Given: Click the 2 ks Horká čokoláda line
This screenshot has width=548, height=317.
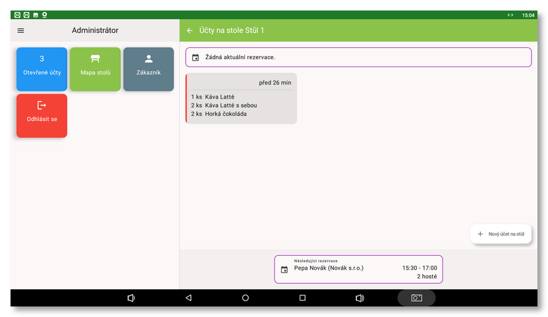Looking at the screenshot, I should pyautogui.click(x=219, y=114).
